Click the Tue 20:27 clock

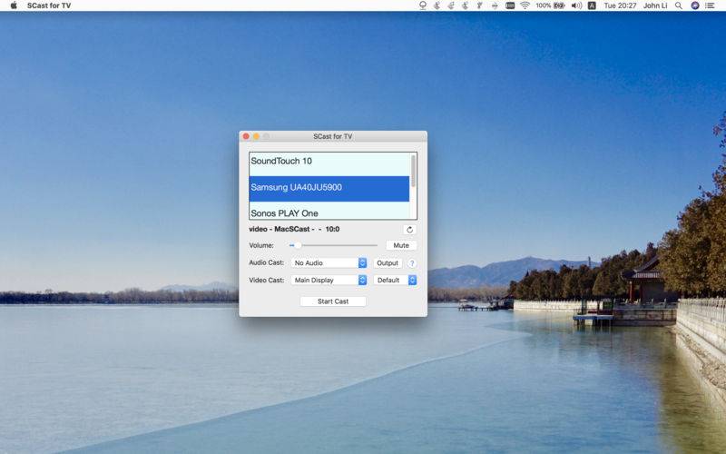(x=620, y=5)
